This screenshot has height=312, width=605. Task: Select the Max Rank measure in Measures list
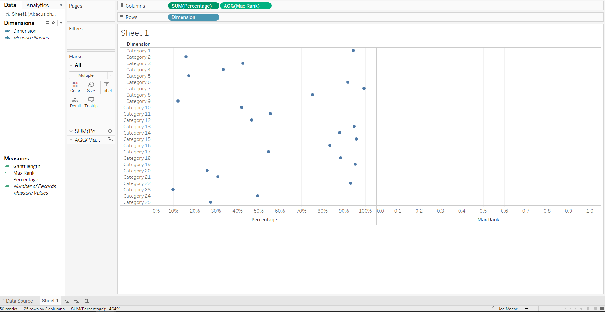click(x=23, y=173)
